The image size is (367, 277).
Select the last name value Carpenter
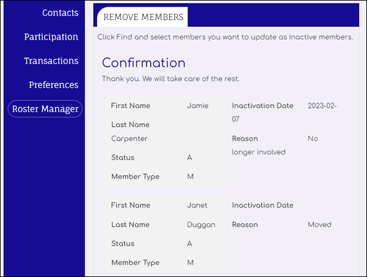tap(129, 138)
